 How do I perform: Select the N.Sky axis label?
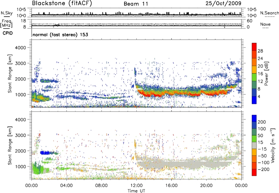7,13
